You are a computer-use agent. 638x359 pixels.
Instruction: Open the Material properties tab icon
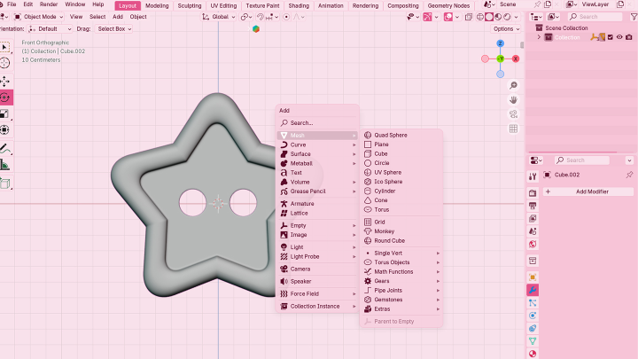533,354
